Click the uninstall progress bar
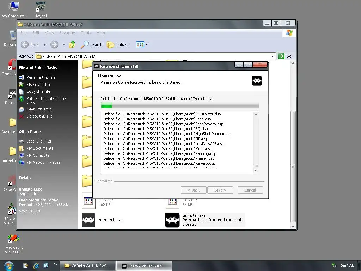Screen dimensions: 361x271 (x=180, y=105)
